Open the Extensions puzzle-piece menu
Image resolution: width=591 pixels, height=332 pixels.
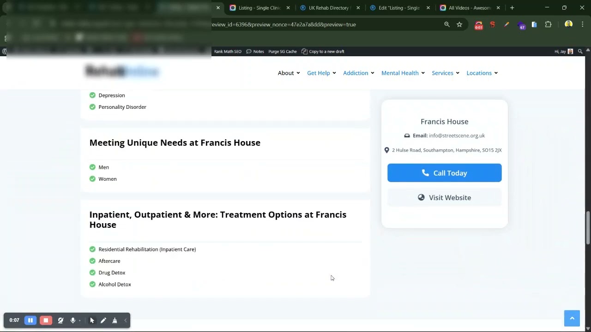pyautogui.click(x=548, y=24)
